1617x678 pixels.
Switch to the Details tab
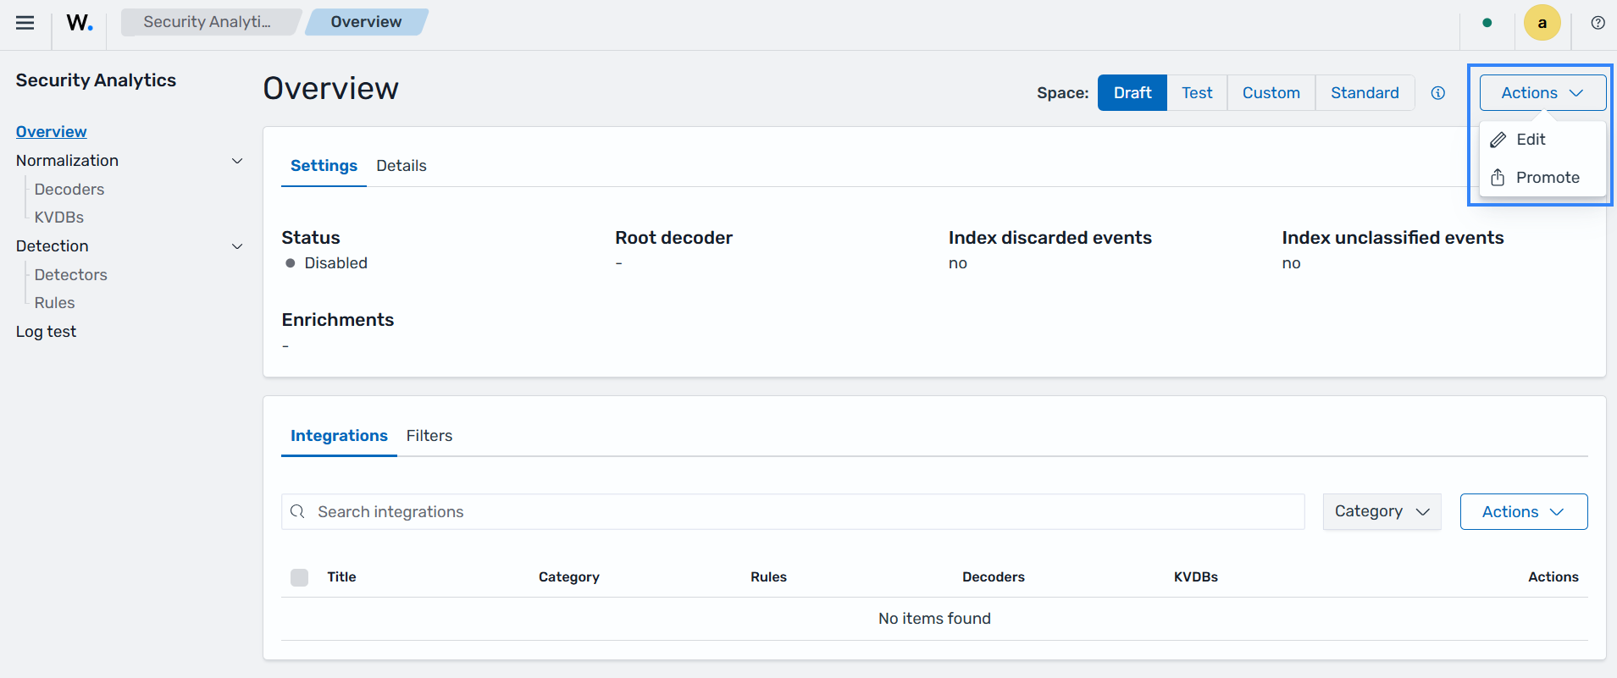401,166
